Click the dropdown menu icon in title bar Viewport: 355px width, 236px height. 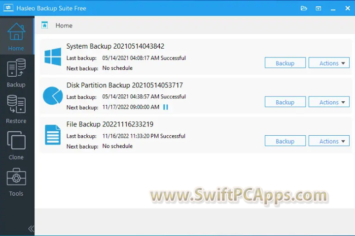(319, 8)
